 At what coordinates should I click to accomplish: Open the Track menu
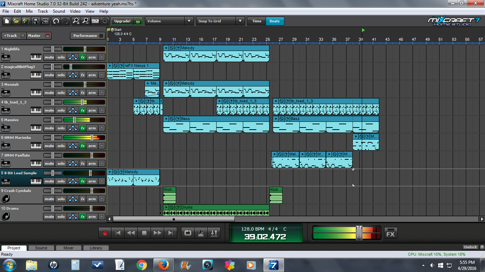[x=43, y=11]
